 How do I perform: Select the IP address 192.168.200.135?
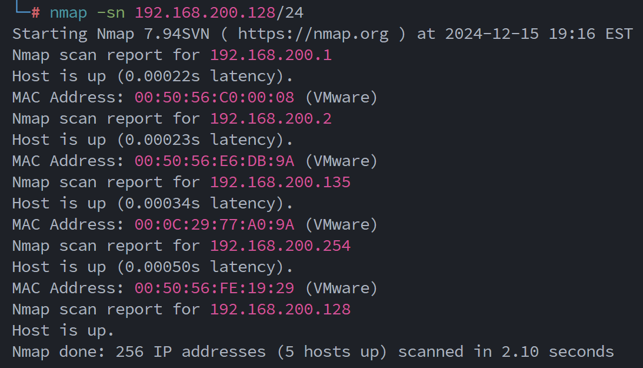point(280,182)
